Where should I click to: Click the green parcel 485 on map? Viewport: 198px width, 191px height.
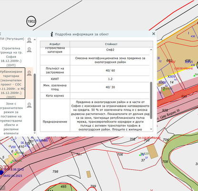click(x=63, y=186)
